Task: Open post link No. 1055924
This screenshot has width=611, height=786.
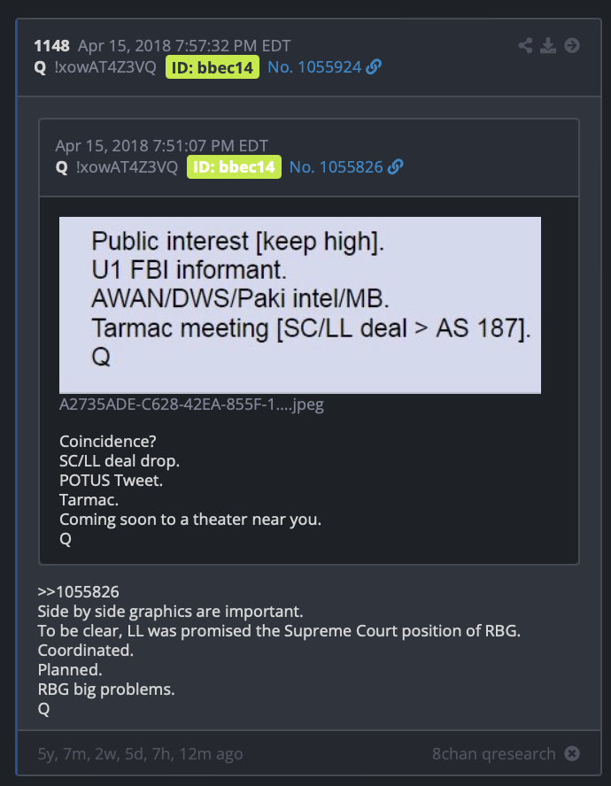Action: (314, 67)
